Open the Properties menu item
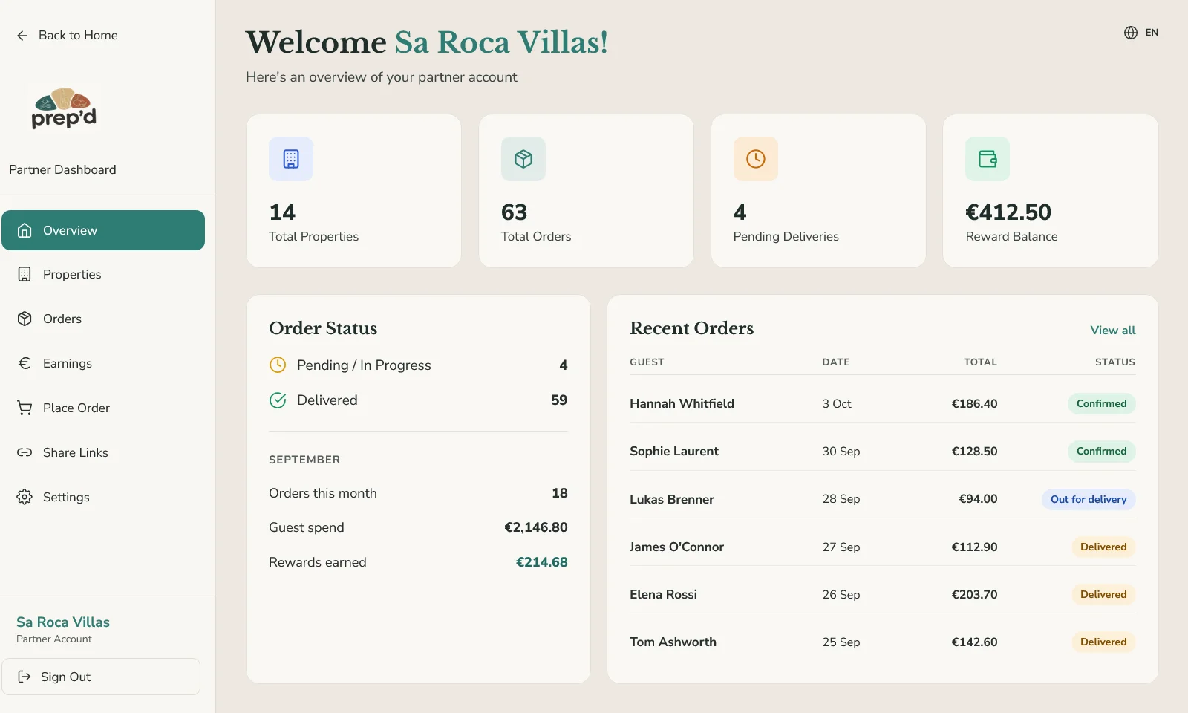This screenshot has height=713, width=1188. pyautogui.click(x=103, y=274)
